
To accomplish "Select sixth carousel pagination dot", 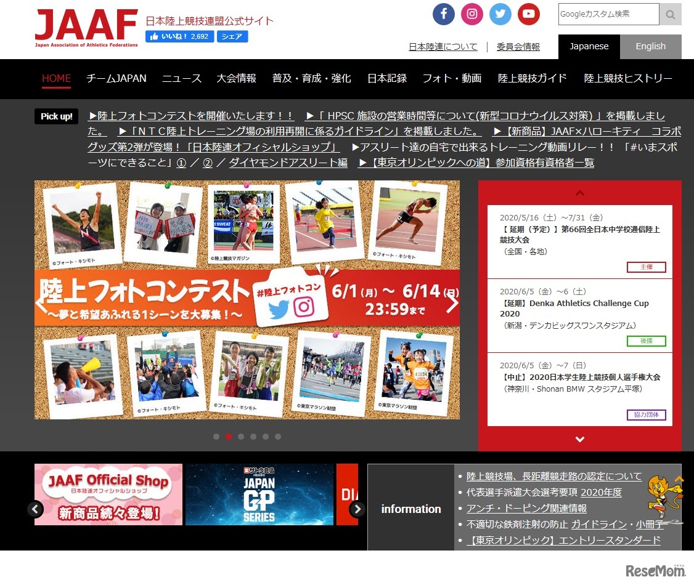I will point(278,437).
